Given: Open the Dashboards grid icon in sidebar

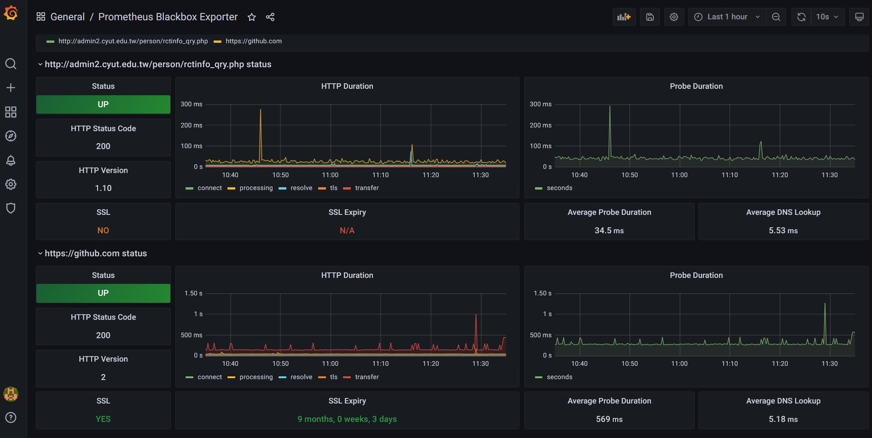Looking at the screenshot, I should point(11,112).
